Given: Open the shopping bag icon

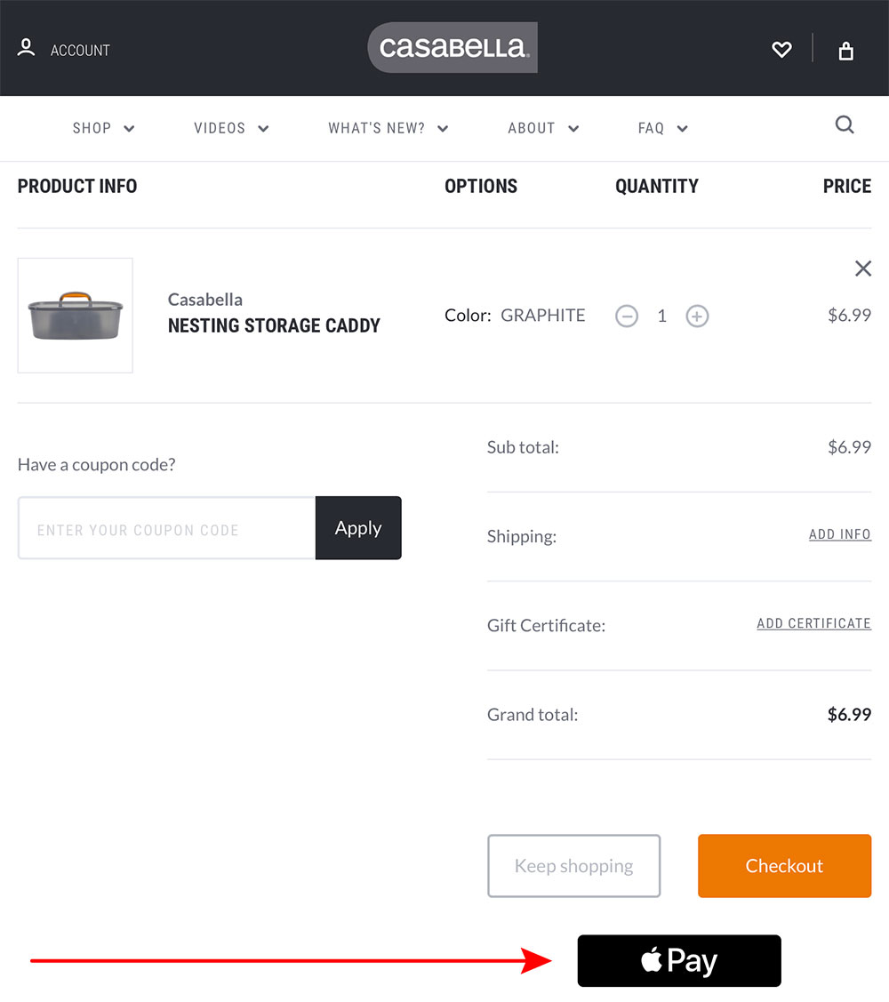Looking at the screenshot, I should [846, 51].
